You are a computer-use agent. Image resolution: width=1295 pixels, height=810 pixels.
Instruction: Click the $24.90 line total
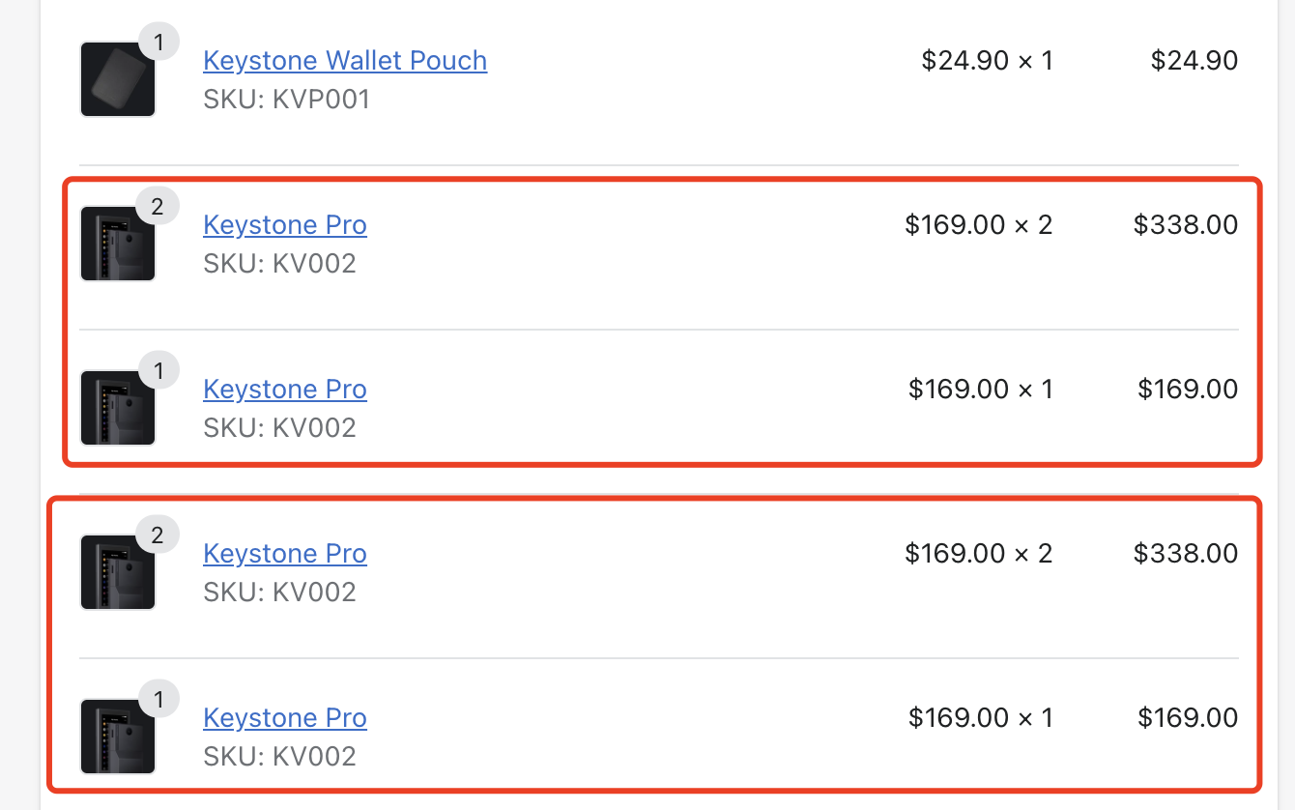point(1194,60)
